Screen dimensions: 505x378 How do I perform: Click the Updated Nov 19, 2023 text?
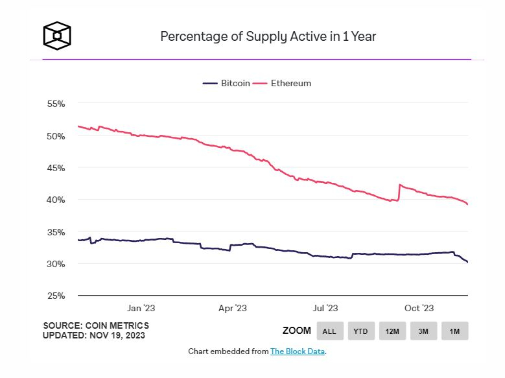tap(94, 335)
